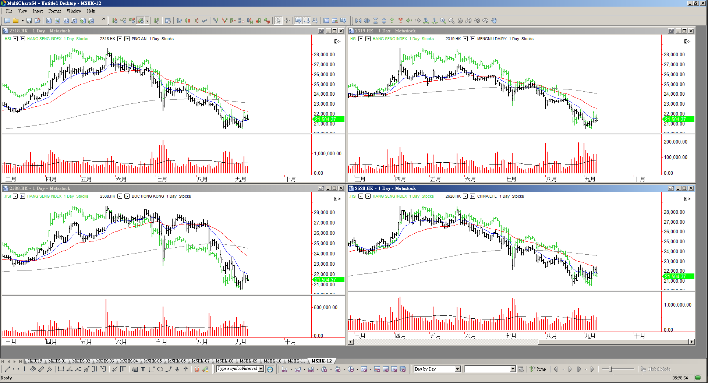The height and width of the screenshot is (389, 708).
Task: Select the crosshair pointer tool
Action: (287, 21)
